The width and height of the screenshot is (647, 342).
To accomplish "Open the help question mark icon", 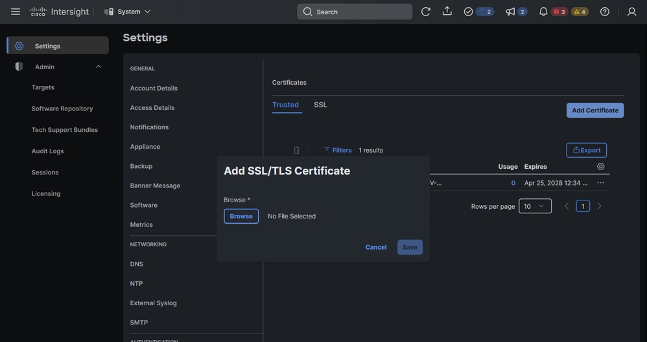I will (604, 12).
